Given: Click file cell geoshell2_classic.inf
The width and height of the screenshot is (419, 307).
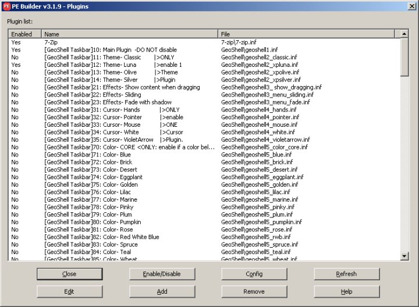Looking at the screenshot, I should pos(259,57).
